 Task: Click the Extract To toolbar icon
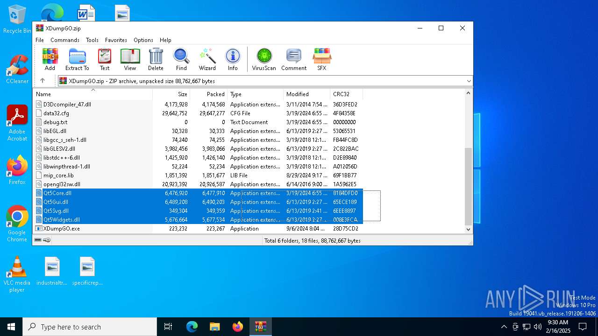(77, 59)
